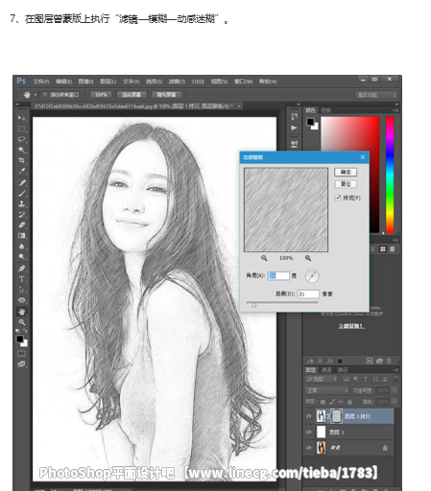Select the Zoom tool in toolbox
Screen dimensions: 431x491
click(x=22, y=322)
